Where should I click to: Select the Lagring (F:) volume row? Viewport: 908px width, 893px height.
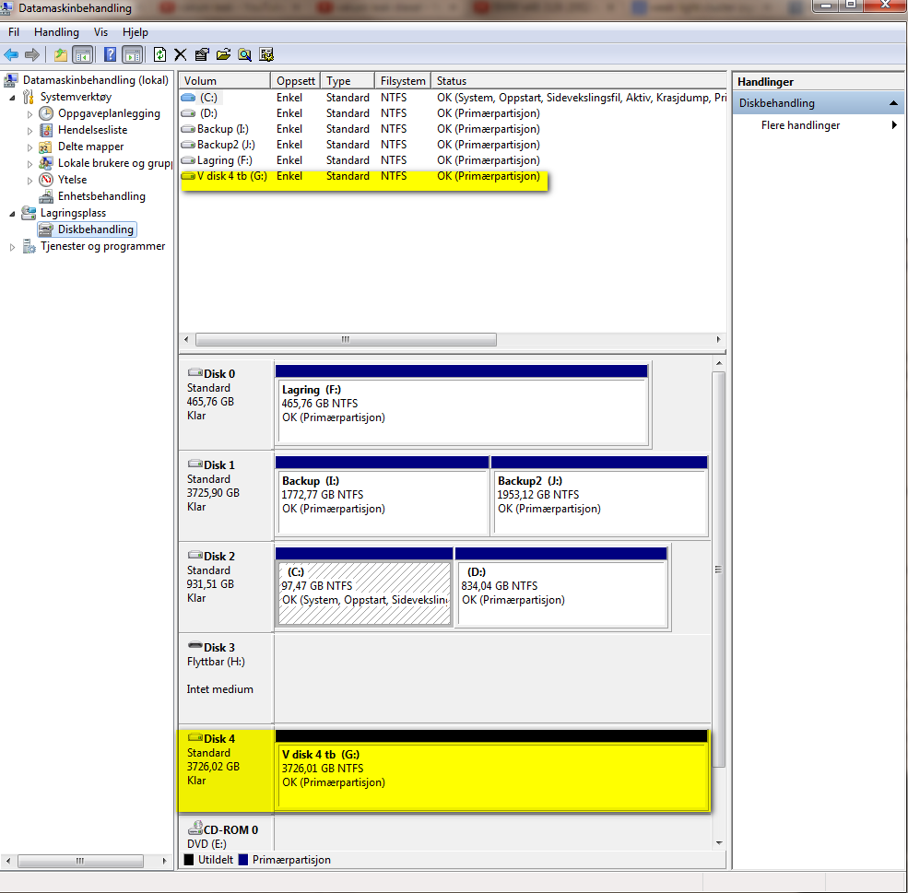point(453,159)
